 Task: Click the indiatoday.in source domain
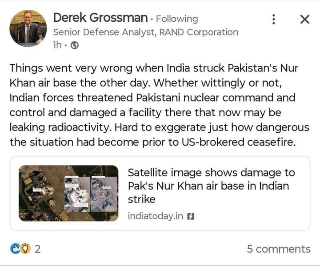coord(156,216)
